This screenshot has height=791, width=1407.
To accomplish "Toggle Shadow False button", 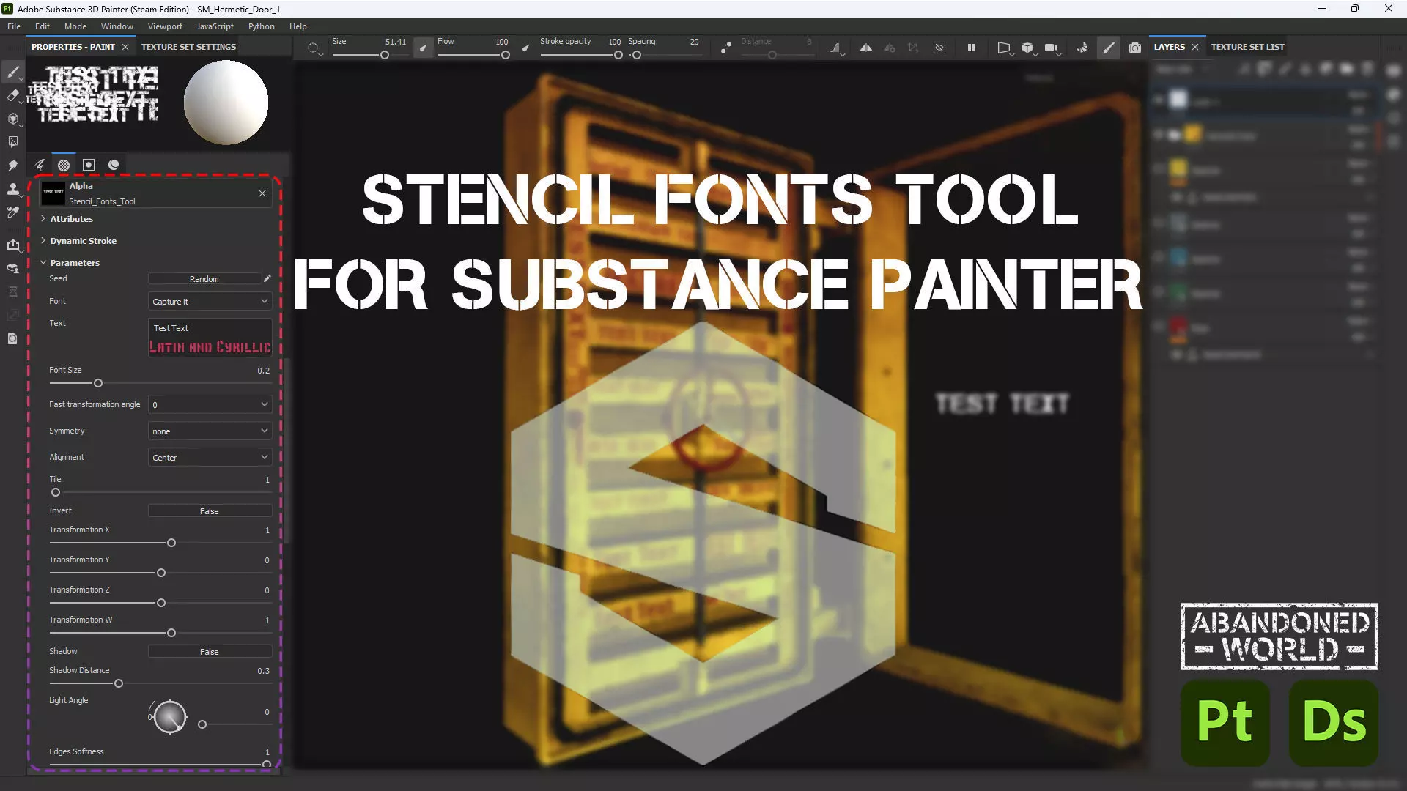I will coord(210,651).
